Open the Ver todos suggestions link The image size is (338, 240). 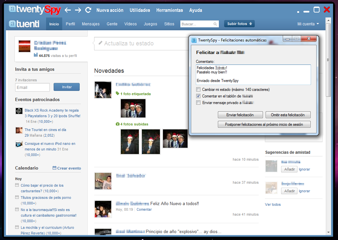(x=273, y=204)
